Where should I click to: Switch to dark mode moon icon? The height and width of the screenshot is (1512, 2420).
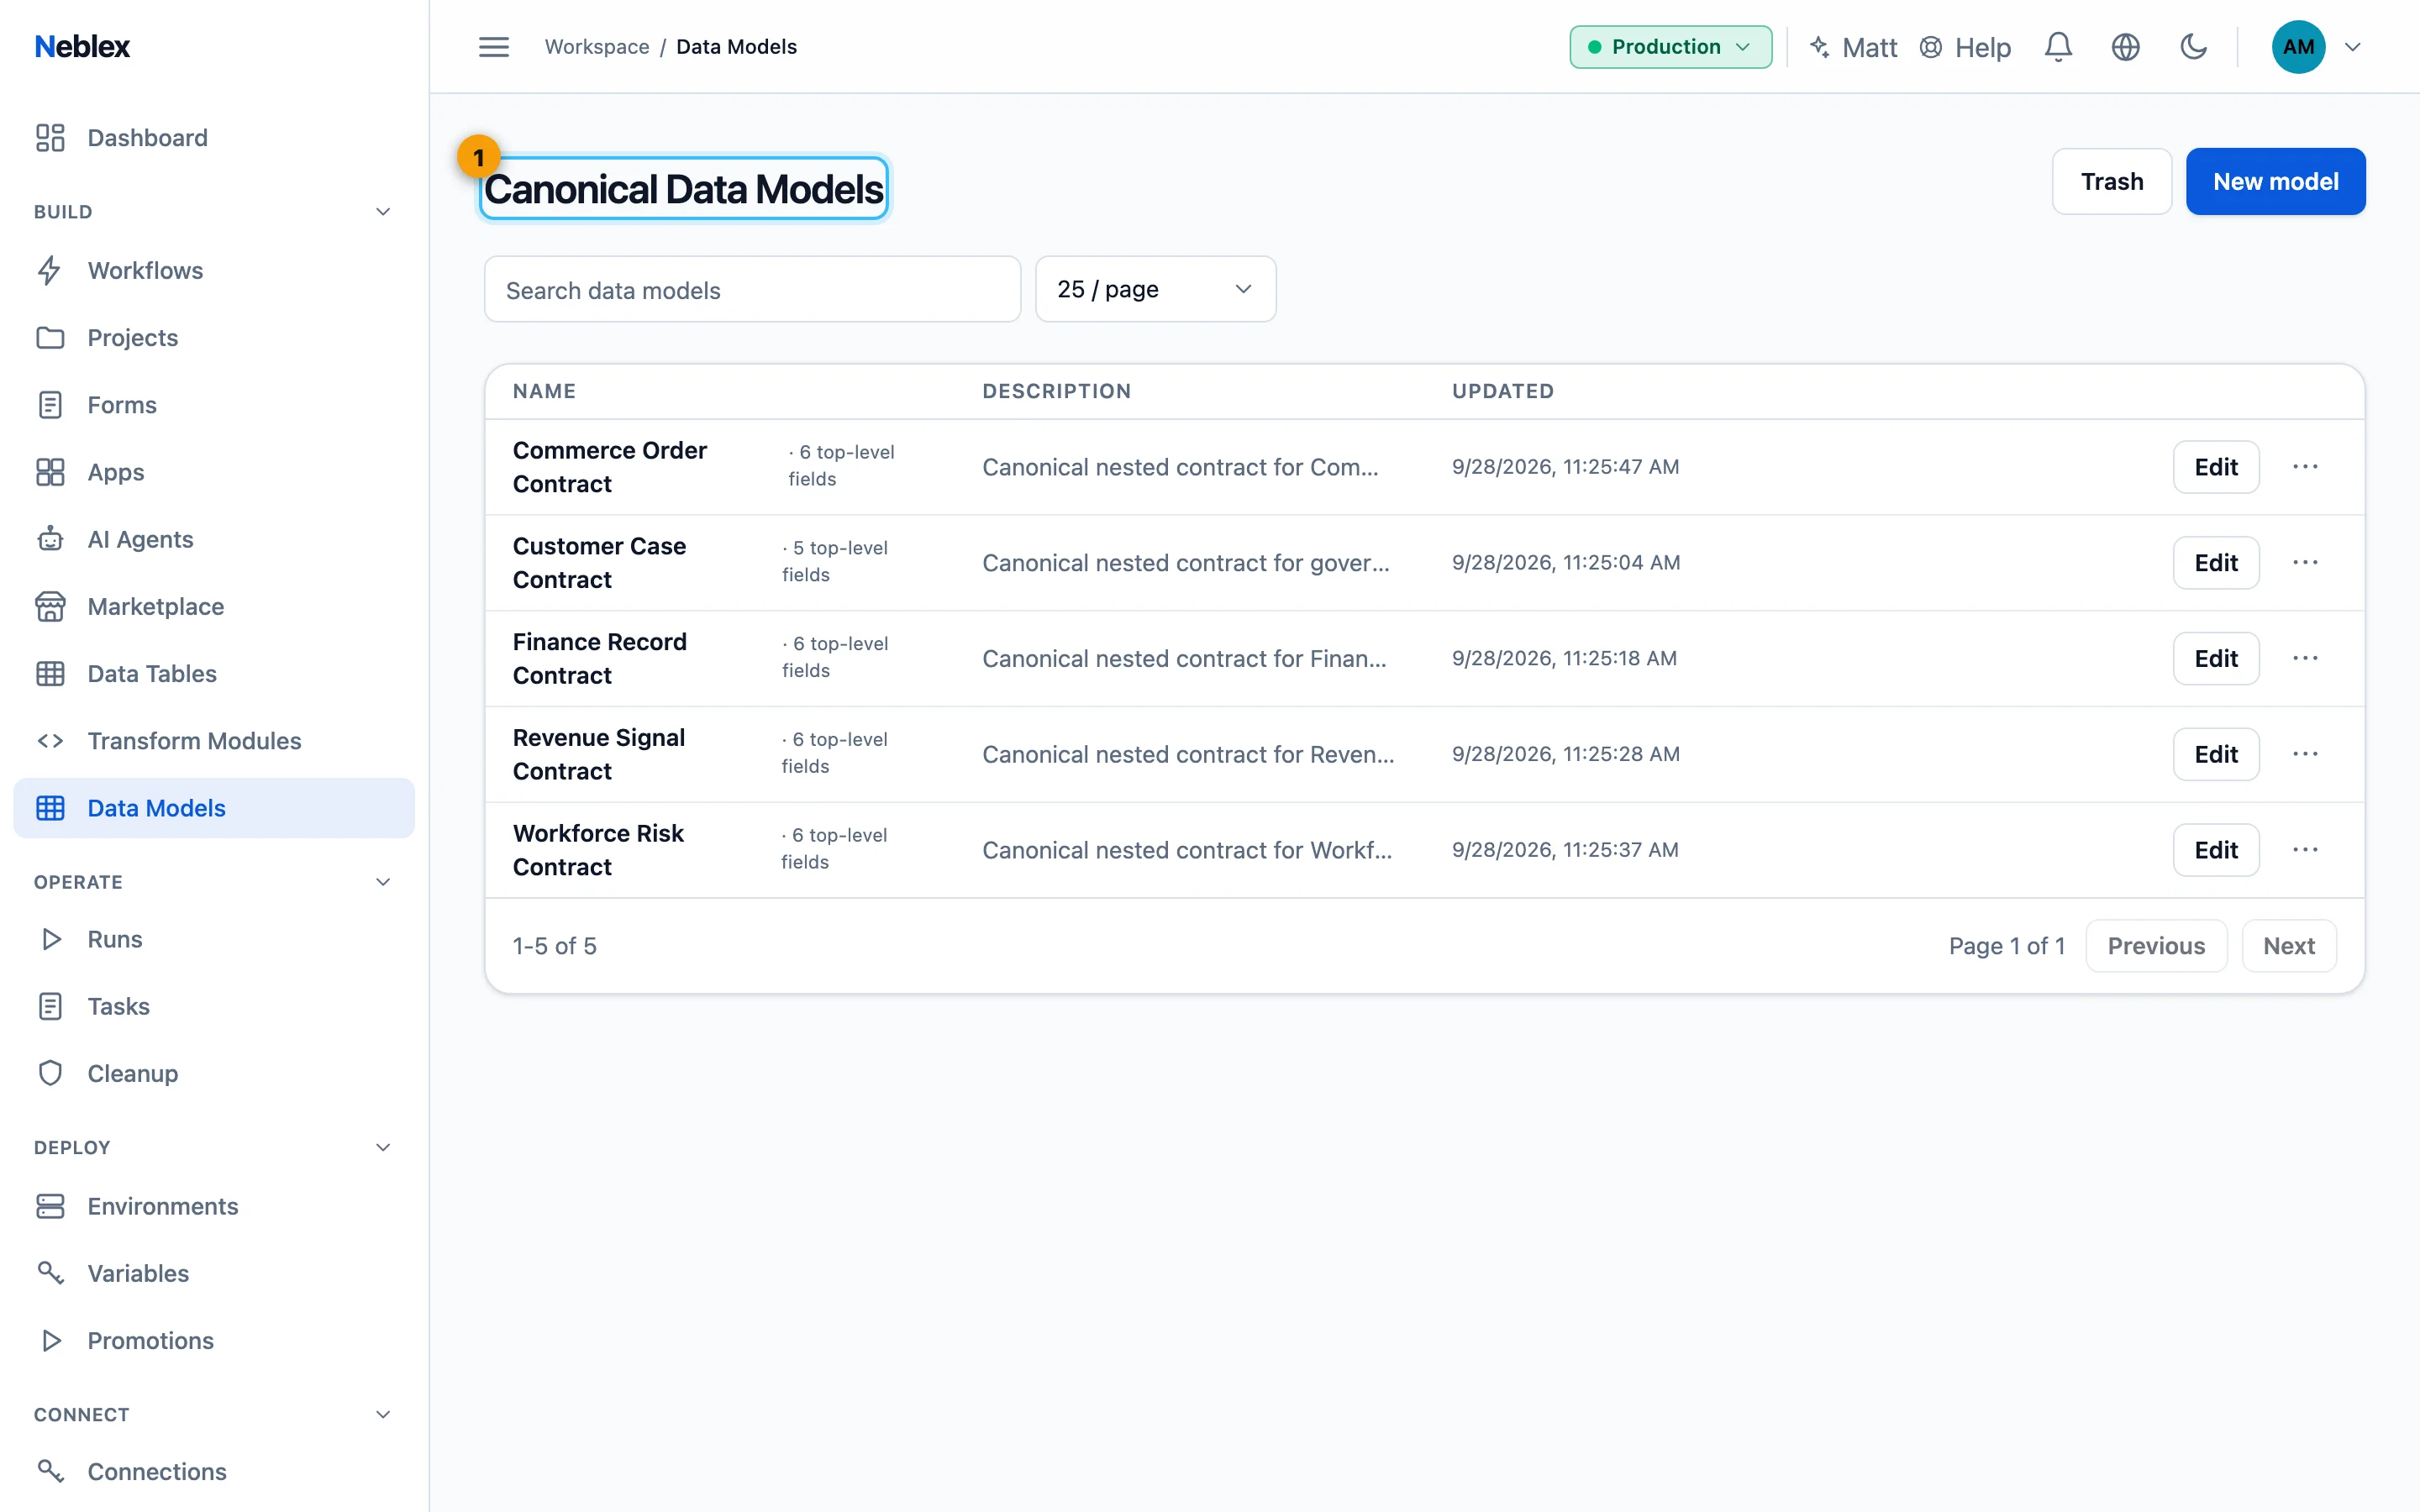click(x=2193, y=47)
